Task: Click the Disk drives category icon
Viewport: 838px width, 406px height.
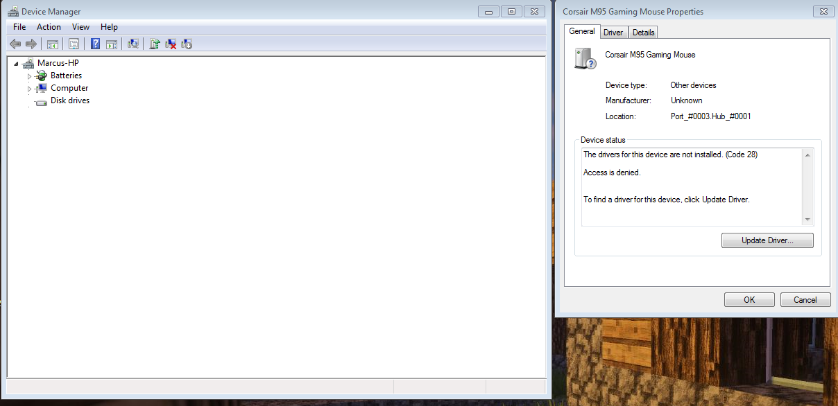Action: point(42,101)
